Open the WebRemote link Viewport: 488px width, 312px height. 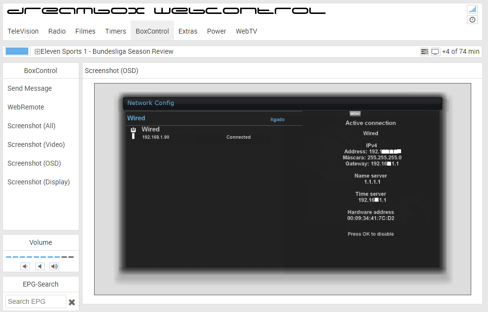26,107
